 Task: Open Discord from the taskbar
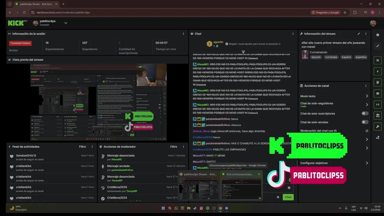(x=226, y=208)
